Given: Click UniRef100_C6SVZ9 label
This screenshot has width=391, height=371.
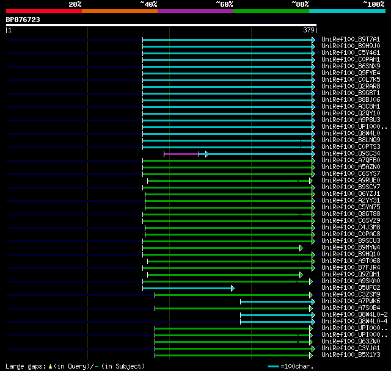Looking at the screenshot, I should pyautogui.click(x=351, y=221).
